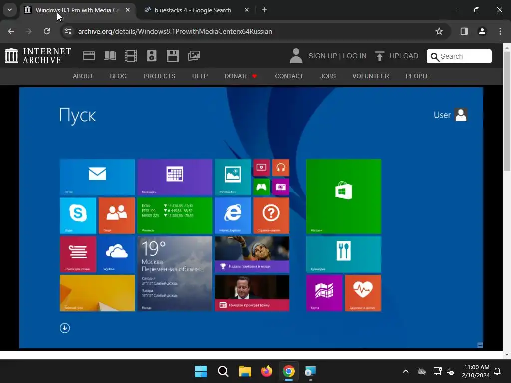Open Windows Start button on taskbar
The width and height of the screenshot is (511, 383).
pyautogui.click(x=201, y=371)
